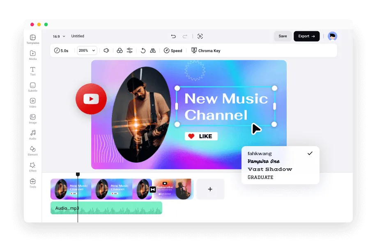Select the checked fahkwang font entry
The height and width of the screenshot is (252, 377).
pos(260,153)
